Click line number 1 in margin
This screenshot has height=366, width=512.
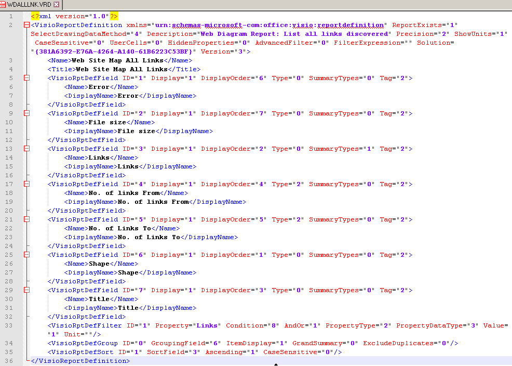[11, 16]
